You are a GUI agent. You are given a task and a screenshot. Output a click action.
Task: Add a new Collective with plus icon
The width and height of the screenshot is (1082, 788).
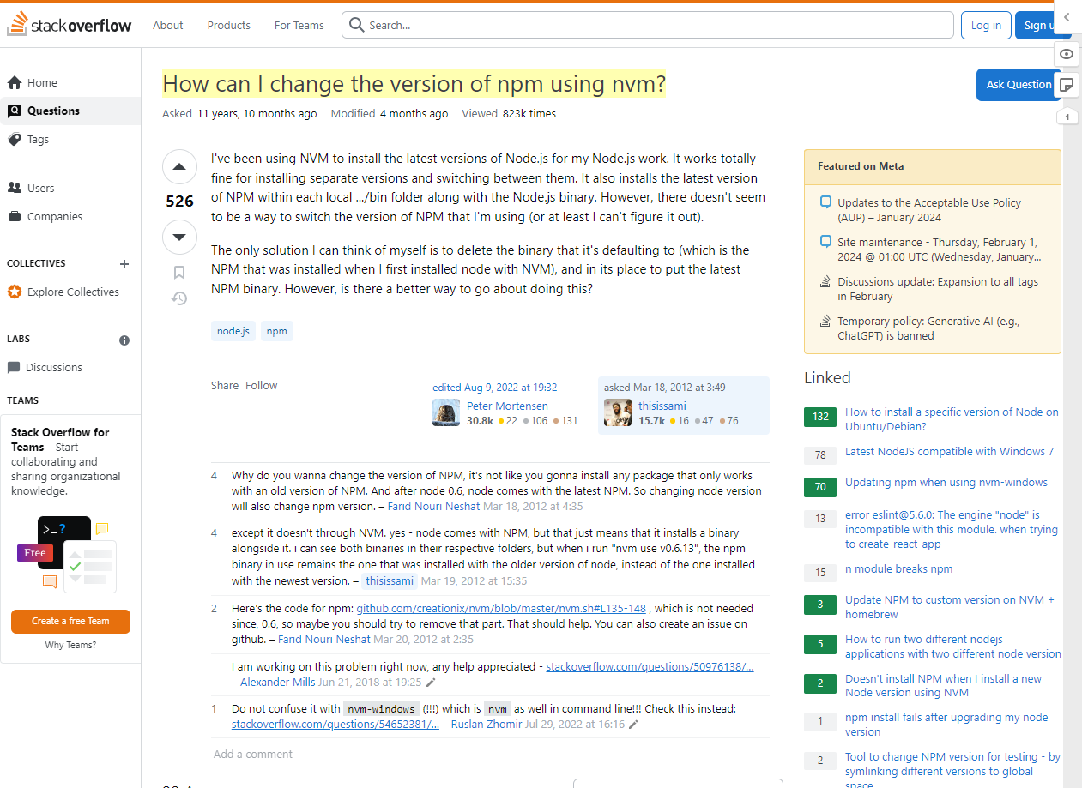[x=124, y=264]
